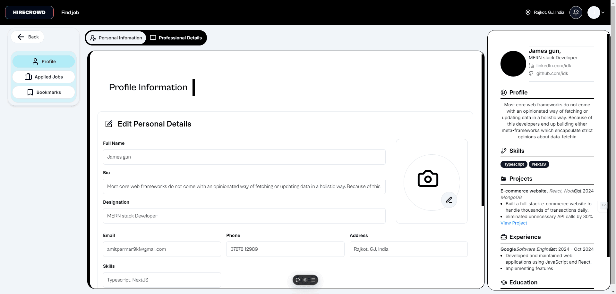Open github.com/idk link in resume preview

tap(552, 73)
